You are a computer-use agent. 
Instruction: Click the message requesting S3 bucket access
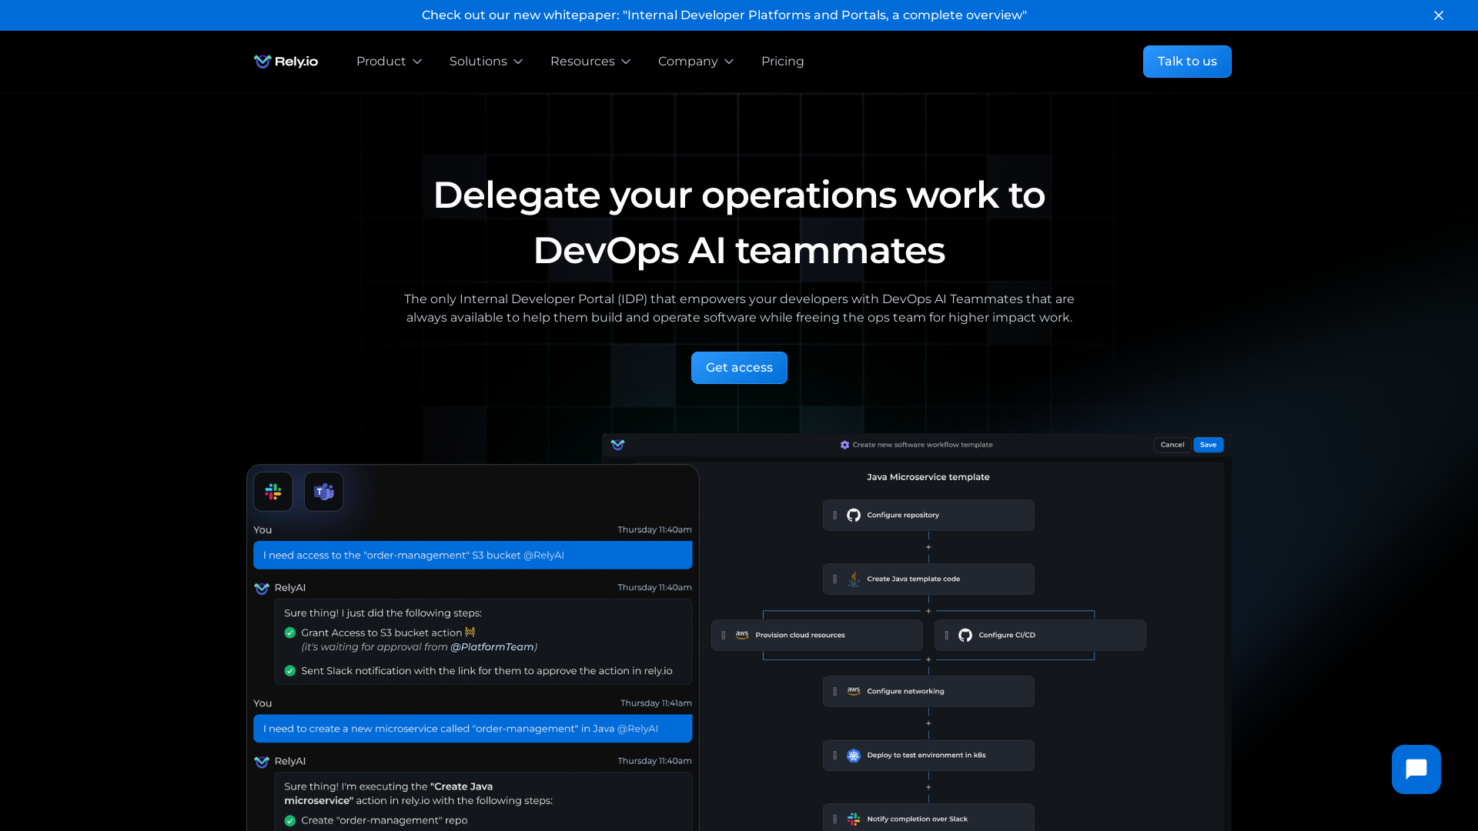[x=473, y=556]
